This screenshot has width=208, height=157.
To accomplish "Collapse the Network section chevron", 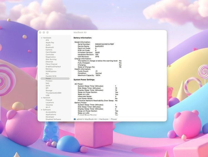I will [42, 98].
